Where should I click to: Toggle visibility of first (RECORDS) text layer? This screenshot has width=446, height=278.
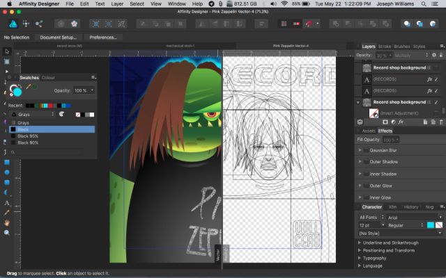click(436, 79)
